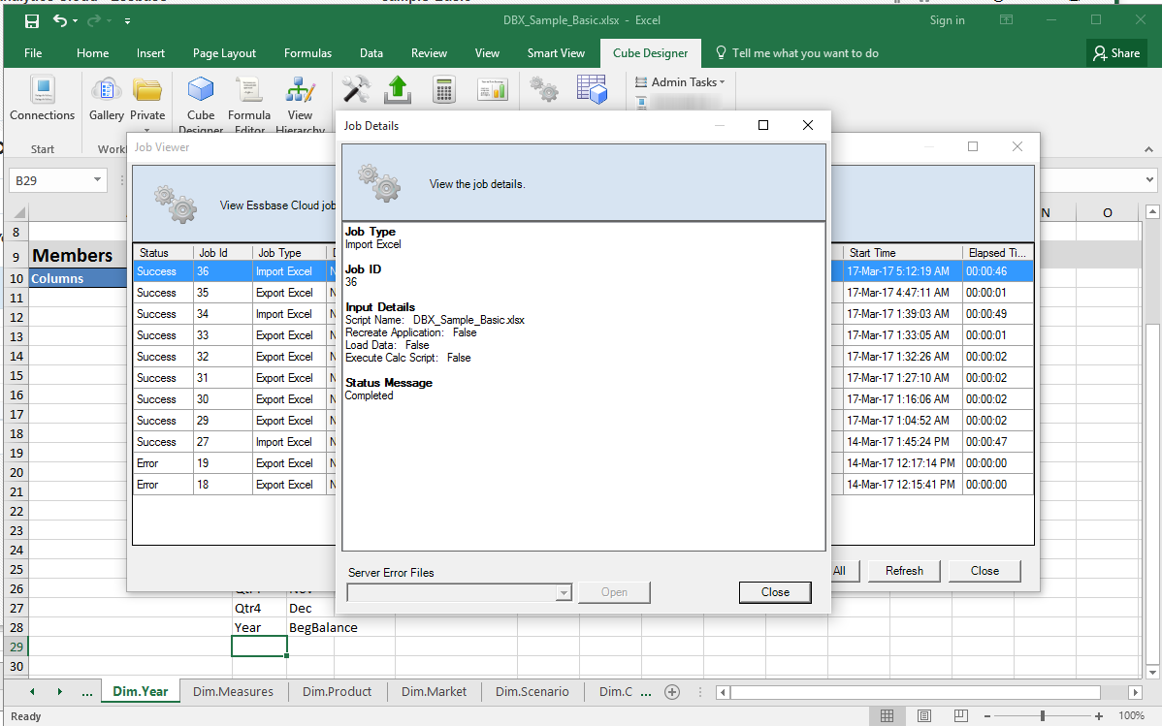
Task: Switch to the Smart View tab
Action: tap(556, 53)
